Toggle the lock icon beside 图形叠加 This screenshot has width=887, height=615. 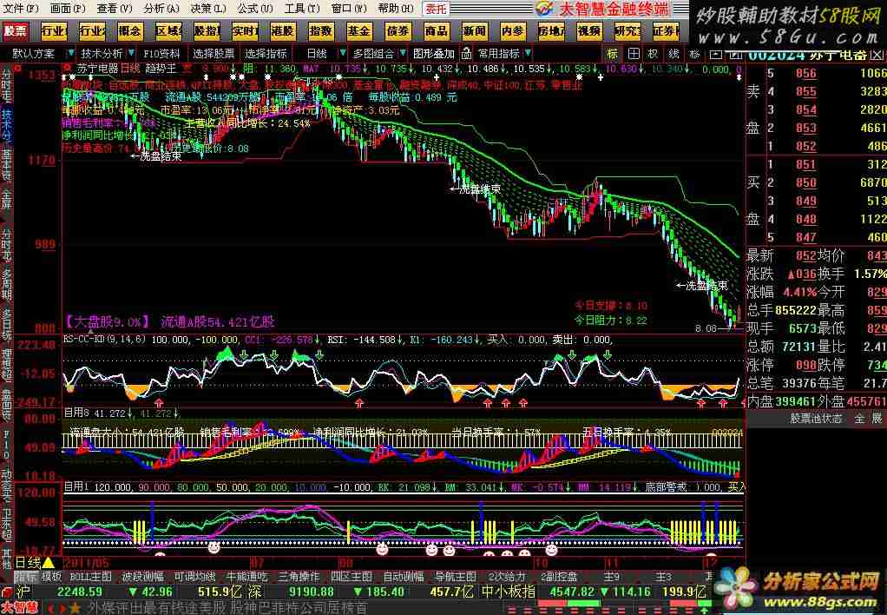point(466,54)
